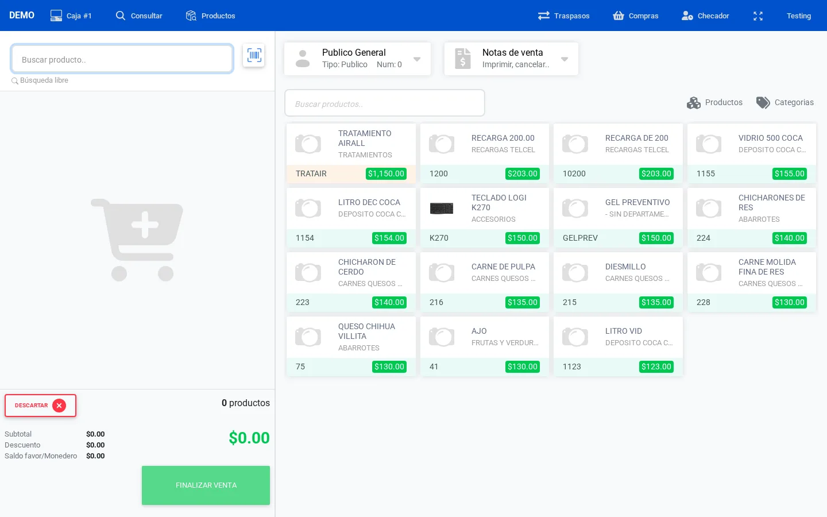Toggle fullscreen mode icon
The height and width of the screenshot is (517, 827).
758,16
